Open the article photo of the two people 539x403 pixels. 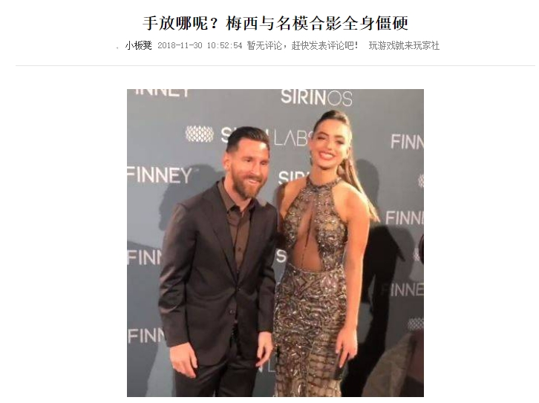275,243
